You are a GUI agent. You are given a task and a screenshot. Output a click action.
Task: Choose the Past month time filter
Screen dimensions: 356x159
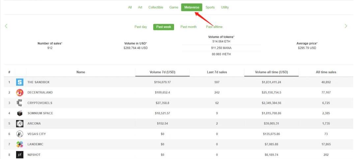click(x=189, y=27)
